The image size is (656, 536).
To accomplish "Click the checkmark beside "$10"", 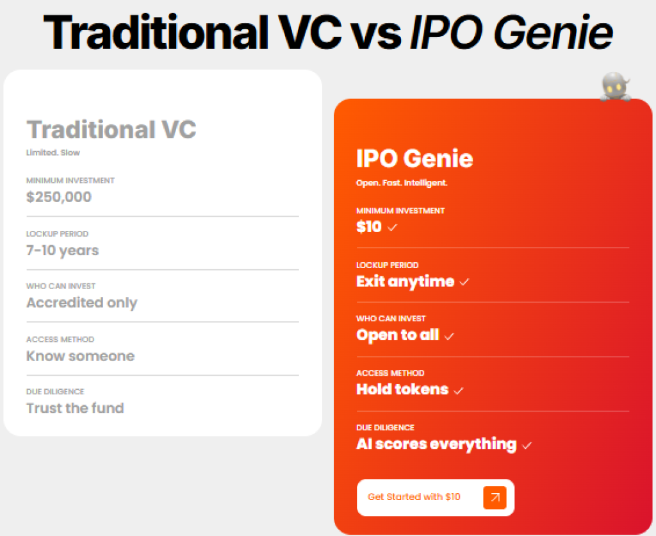I will (393, 228).
